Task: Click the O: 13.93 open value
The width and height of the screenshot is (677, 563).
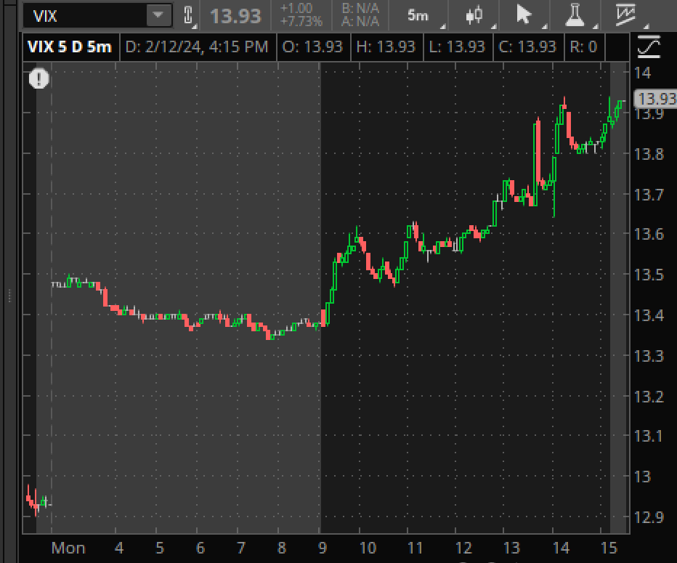Action: (312, 46)
